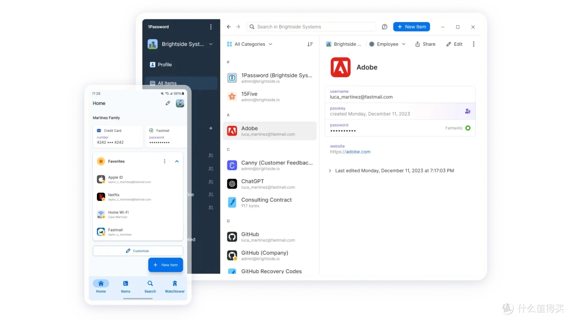The width and height of the screenshot is (569, 320).
Task: Open the item details more-options menu
Action: click(474, 44)
